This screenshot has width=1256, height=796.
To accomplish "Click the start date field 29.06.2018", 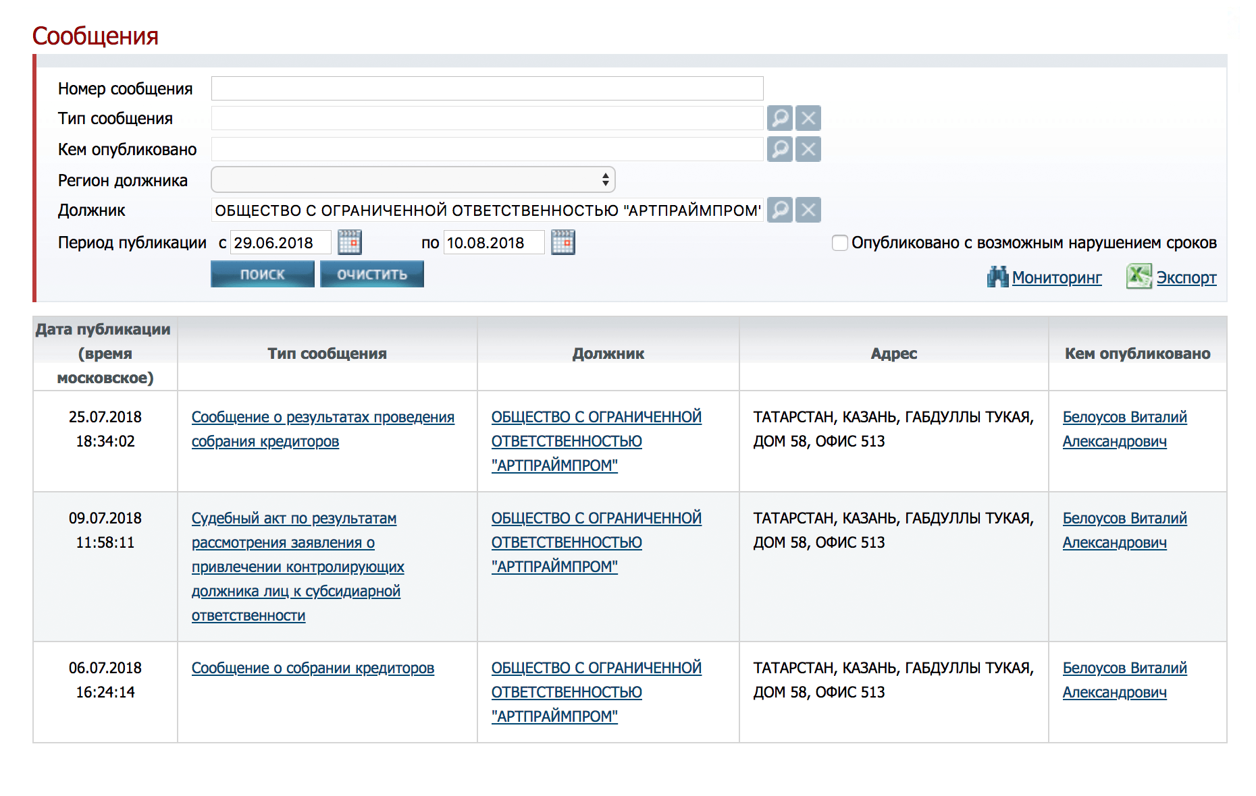I will coord(281,242).
